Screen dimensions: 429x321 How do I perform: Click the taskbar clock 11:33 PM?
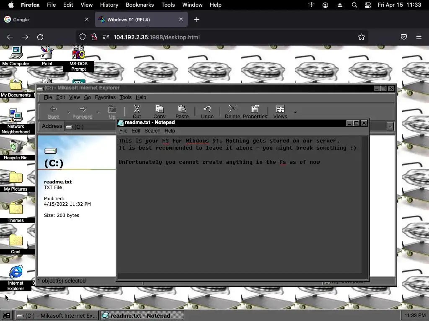tap(415, 316)
